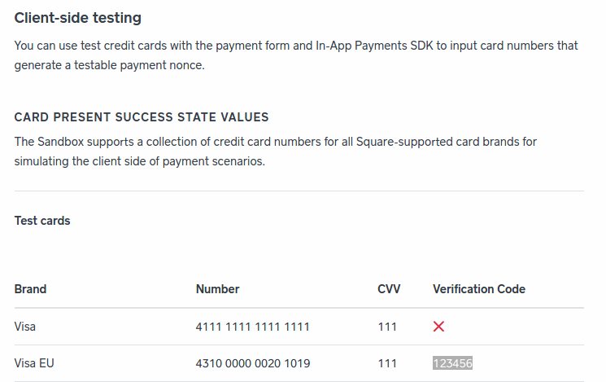
Task: Click the Visa EU brand cell
Action: (x=34, y=363)
